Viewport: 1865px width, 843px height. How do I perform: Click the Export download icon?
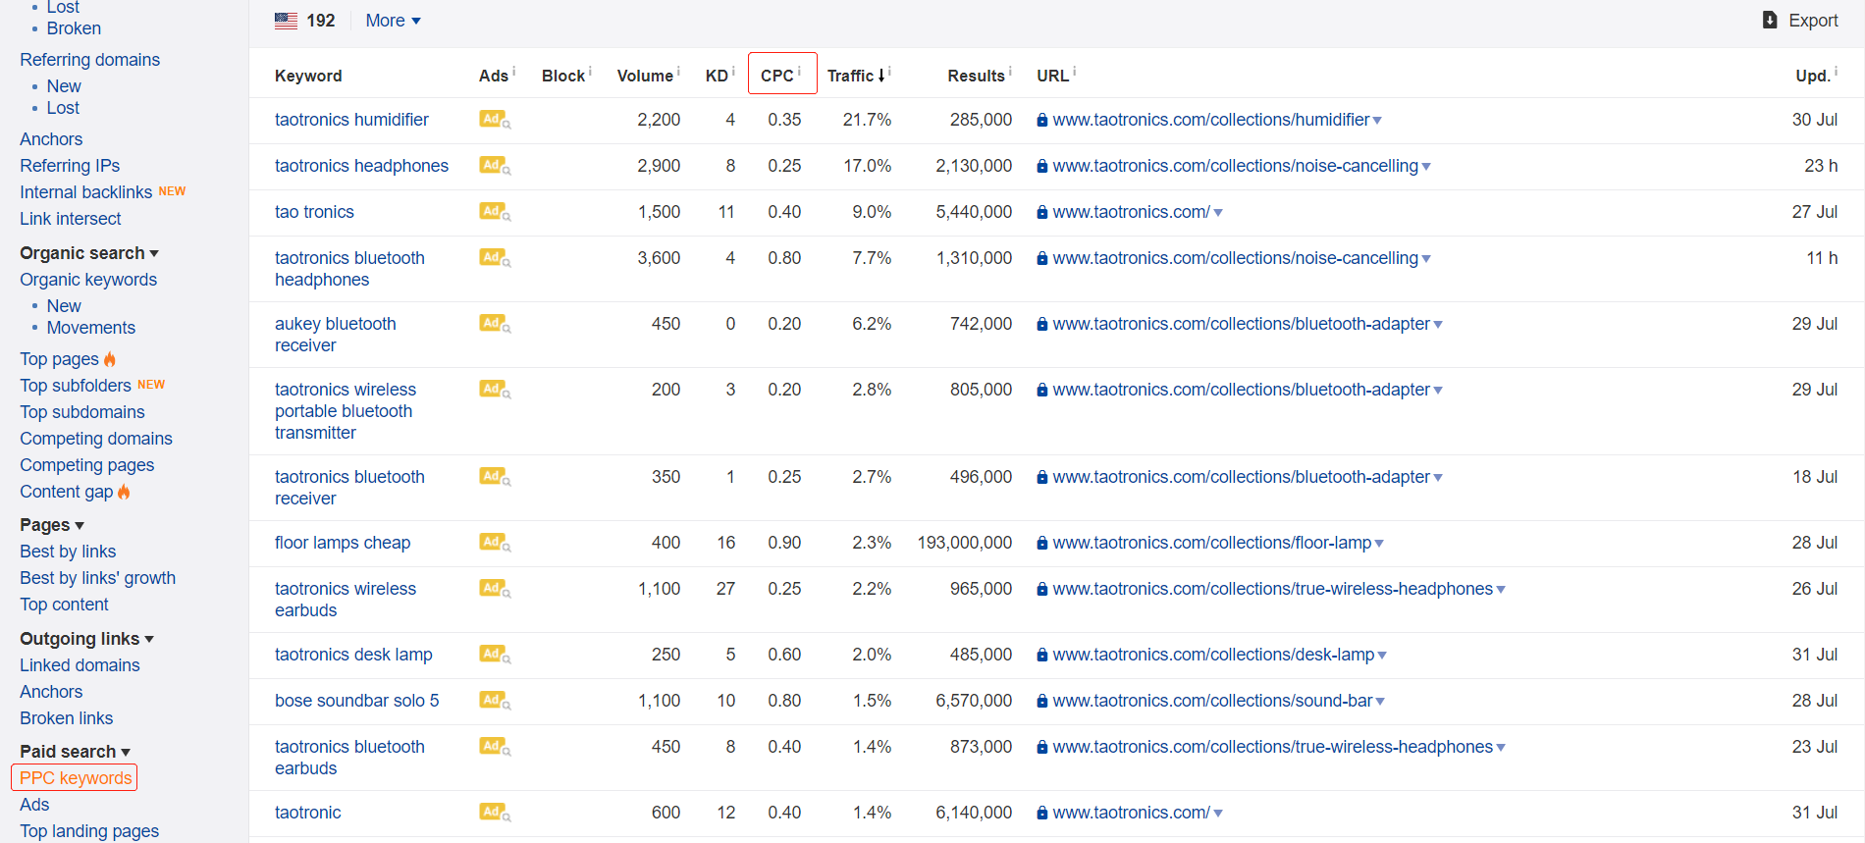point(1770,20)
